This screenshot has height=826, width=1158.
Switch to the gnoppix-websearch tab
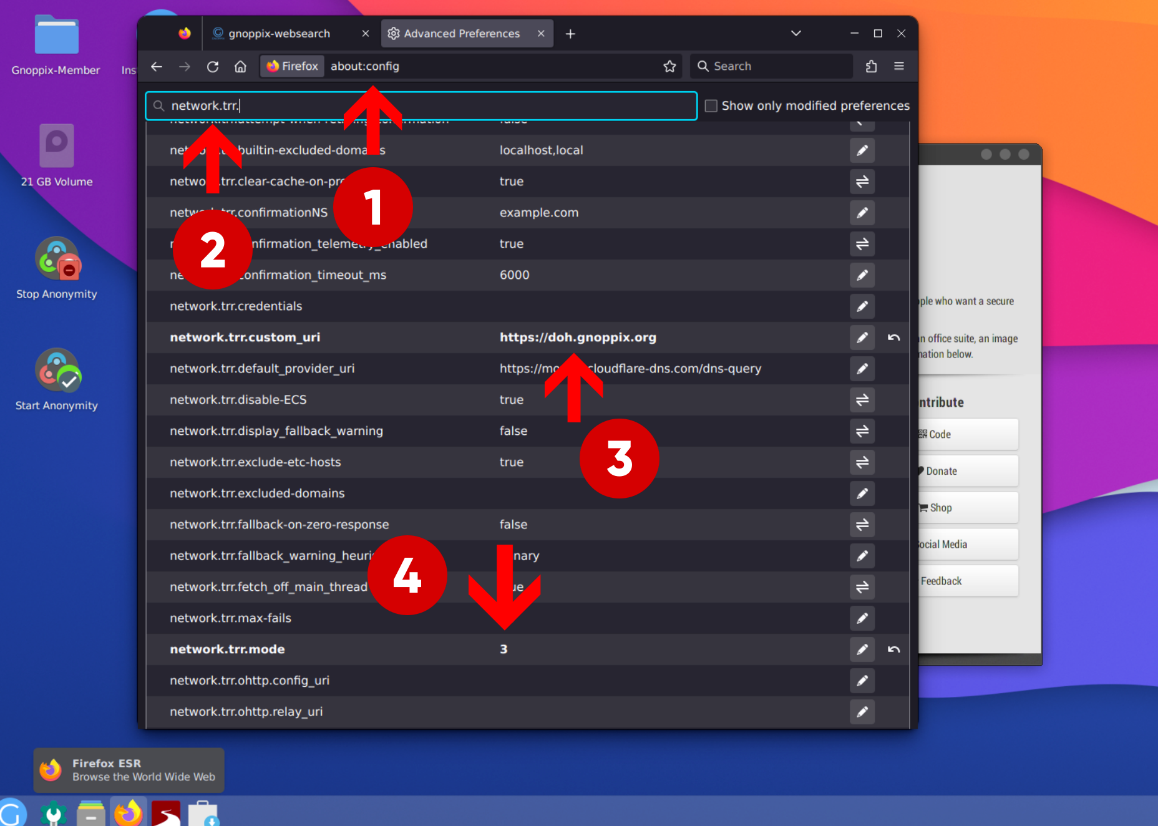coord(280,34)
